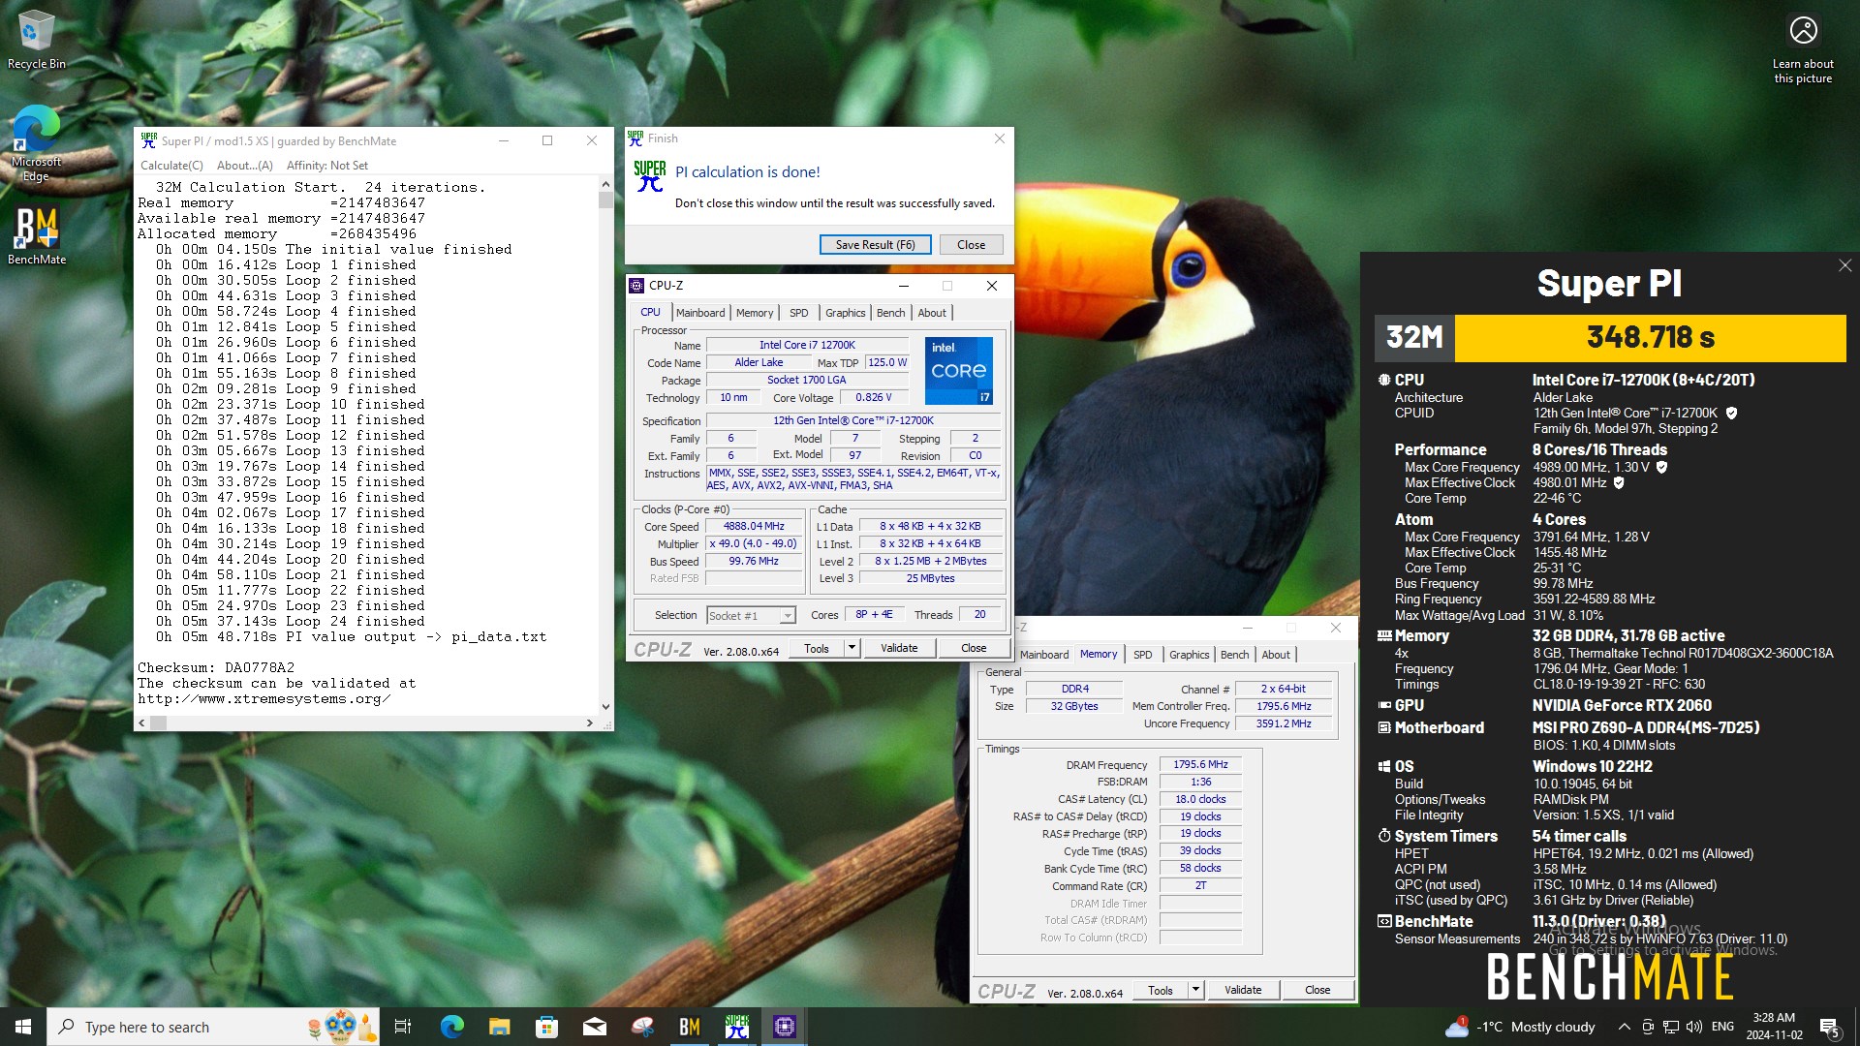This screenshot has height=1046, width=1860.
Task: Select the Memory tab in the rear CPU-Z window
Action: 1099,654
